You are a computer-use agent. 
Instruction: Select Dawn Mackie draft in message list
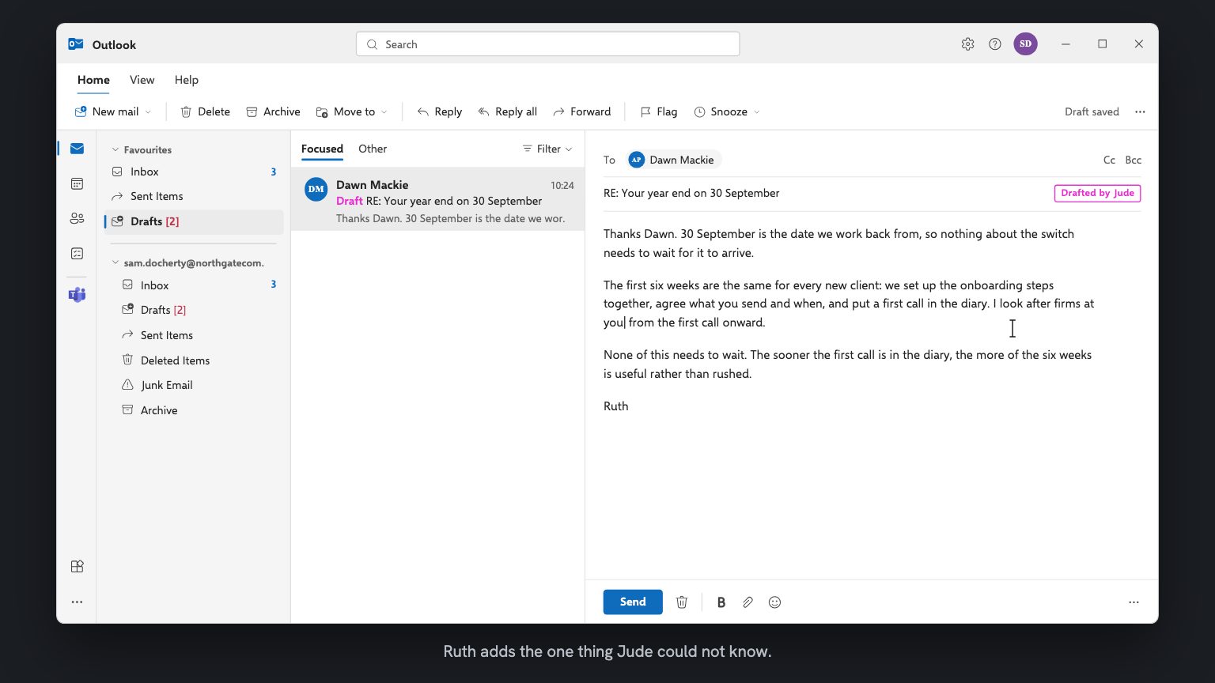(x=437, y=199)
